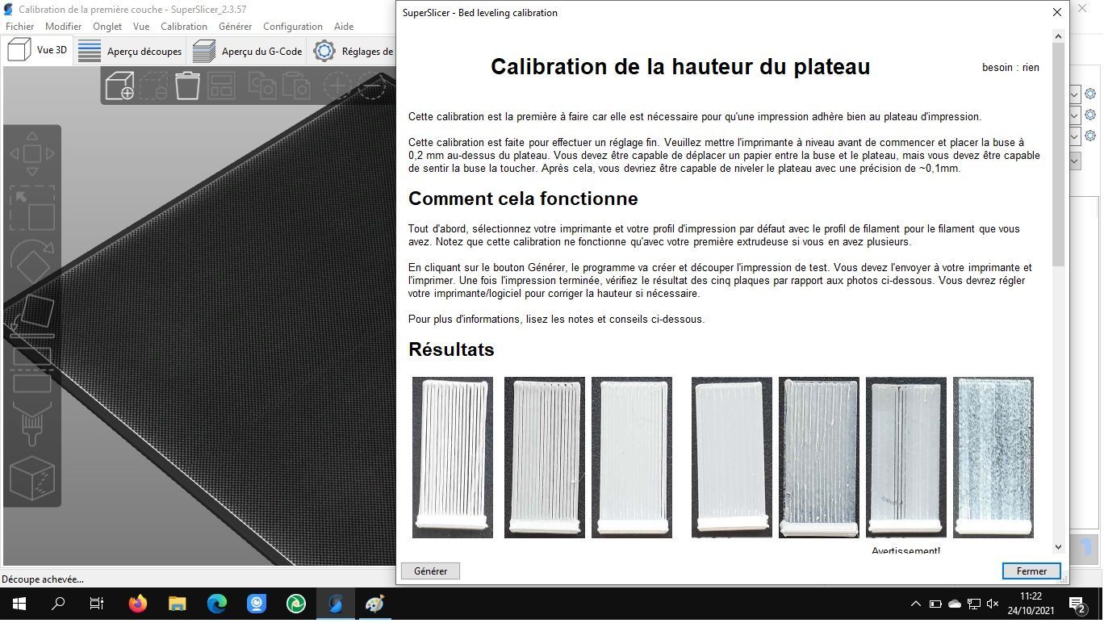Click the Paste icon in 3D toolbar
Viewport: 1104px width, 623px height.
click(295, 86)
